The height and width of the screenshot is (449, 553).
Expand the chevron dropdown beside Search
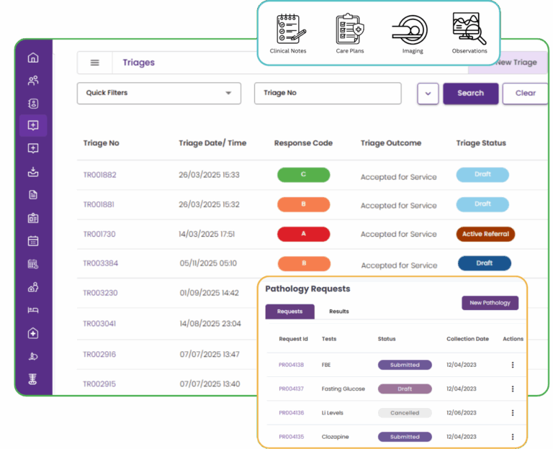(428, 94)
